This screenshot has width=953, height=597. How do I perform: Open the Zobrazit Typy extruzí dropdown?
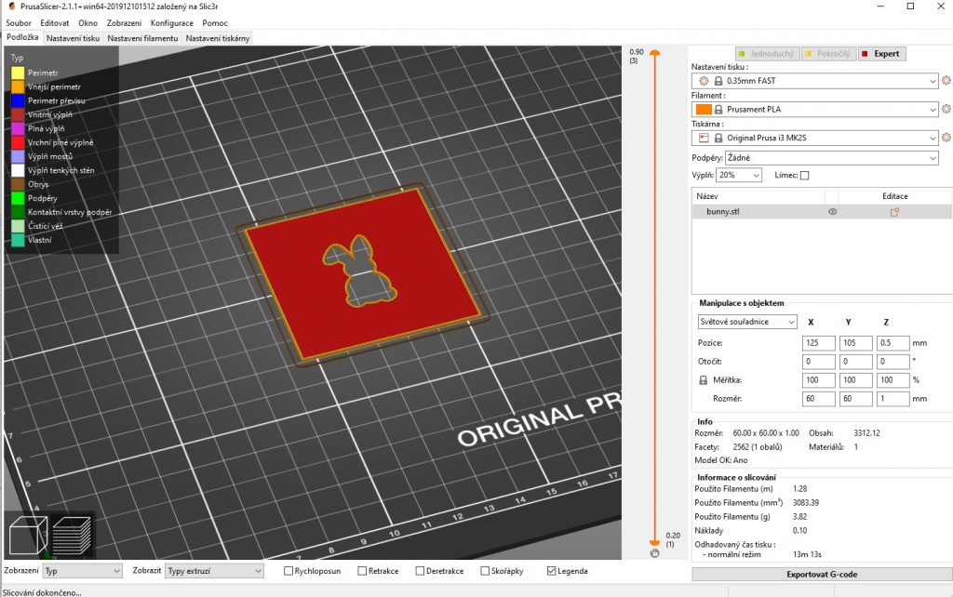pyautogui.click(x=215, y=570)
